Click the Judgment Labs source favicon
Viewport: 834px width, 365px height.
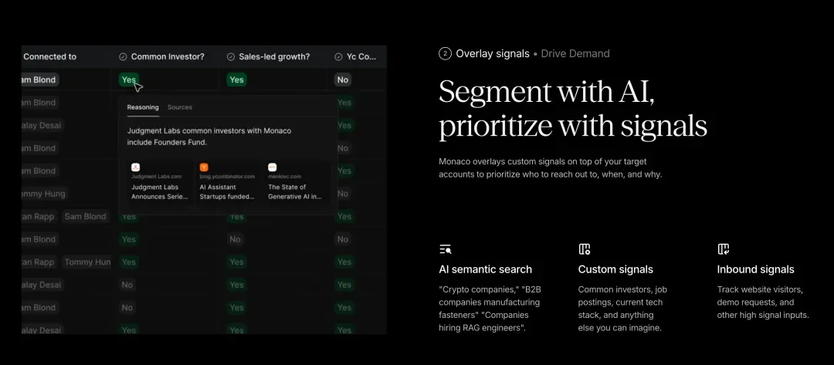136,167
